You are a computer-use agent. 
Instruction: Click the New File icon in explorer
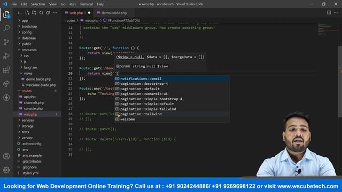[x=27, y=13]
